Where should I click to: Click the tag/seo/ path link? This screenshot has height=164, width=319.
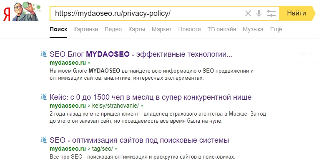pos(102,149)
